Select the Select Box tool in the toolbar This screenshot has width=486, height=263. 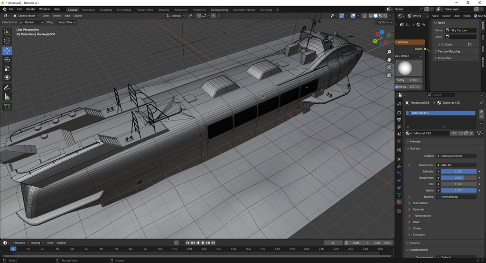click(7, 32)
